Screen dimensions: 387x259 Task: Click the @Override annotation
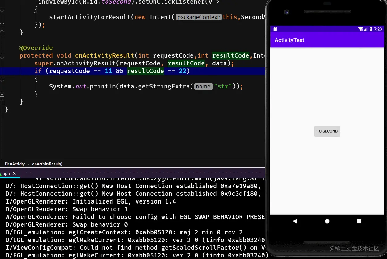36,48
